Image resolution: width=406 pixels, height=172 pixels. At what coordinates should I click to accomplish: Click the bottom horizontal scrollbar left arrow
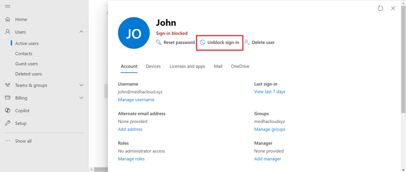pyautogui.click(x=91, y=170)
